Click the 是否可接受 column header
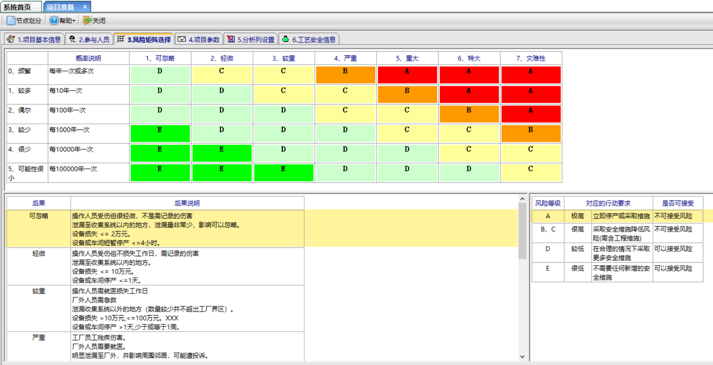This screenshot has width=713, height=365. (678, 203)
